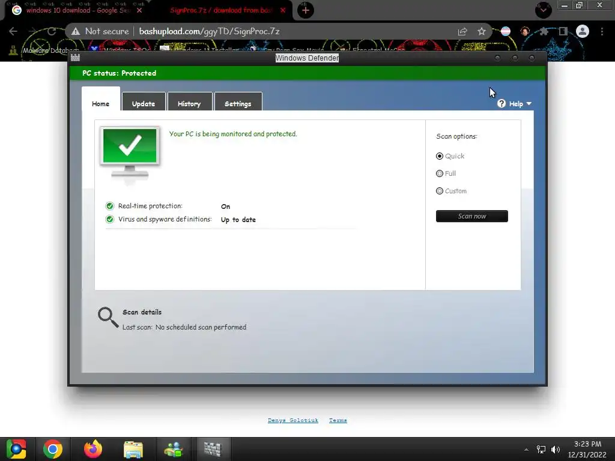Screen dimensions: 615x461
Task: Click the Help question mark icon
Action: point(501,103)
